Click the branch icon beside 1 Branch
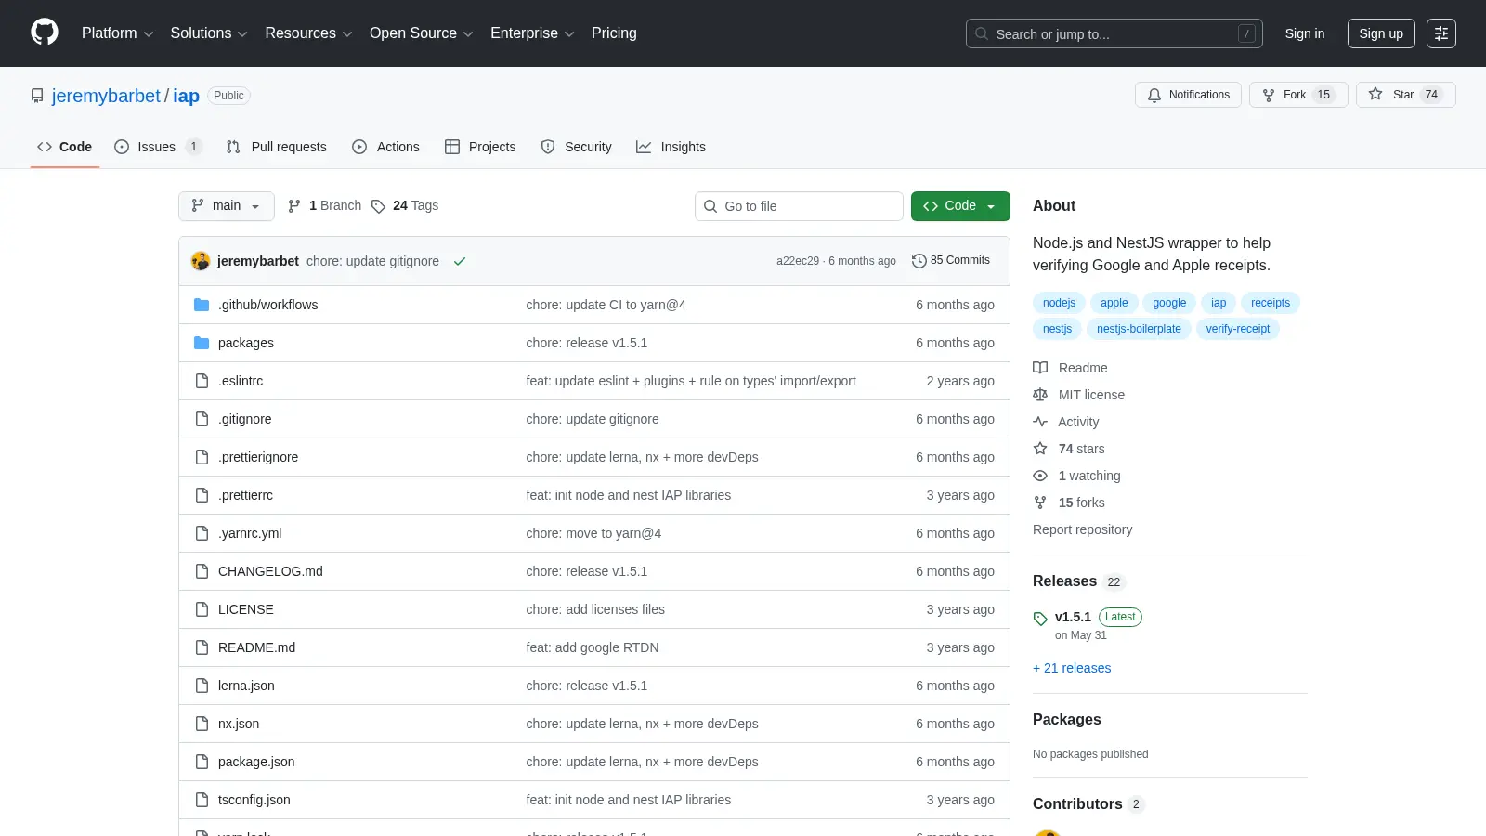Viewport: 1486px width, 836px height. 294,206
